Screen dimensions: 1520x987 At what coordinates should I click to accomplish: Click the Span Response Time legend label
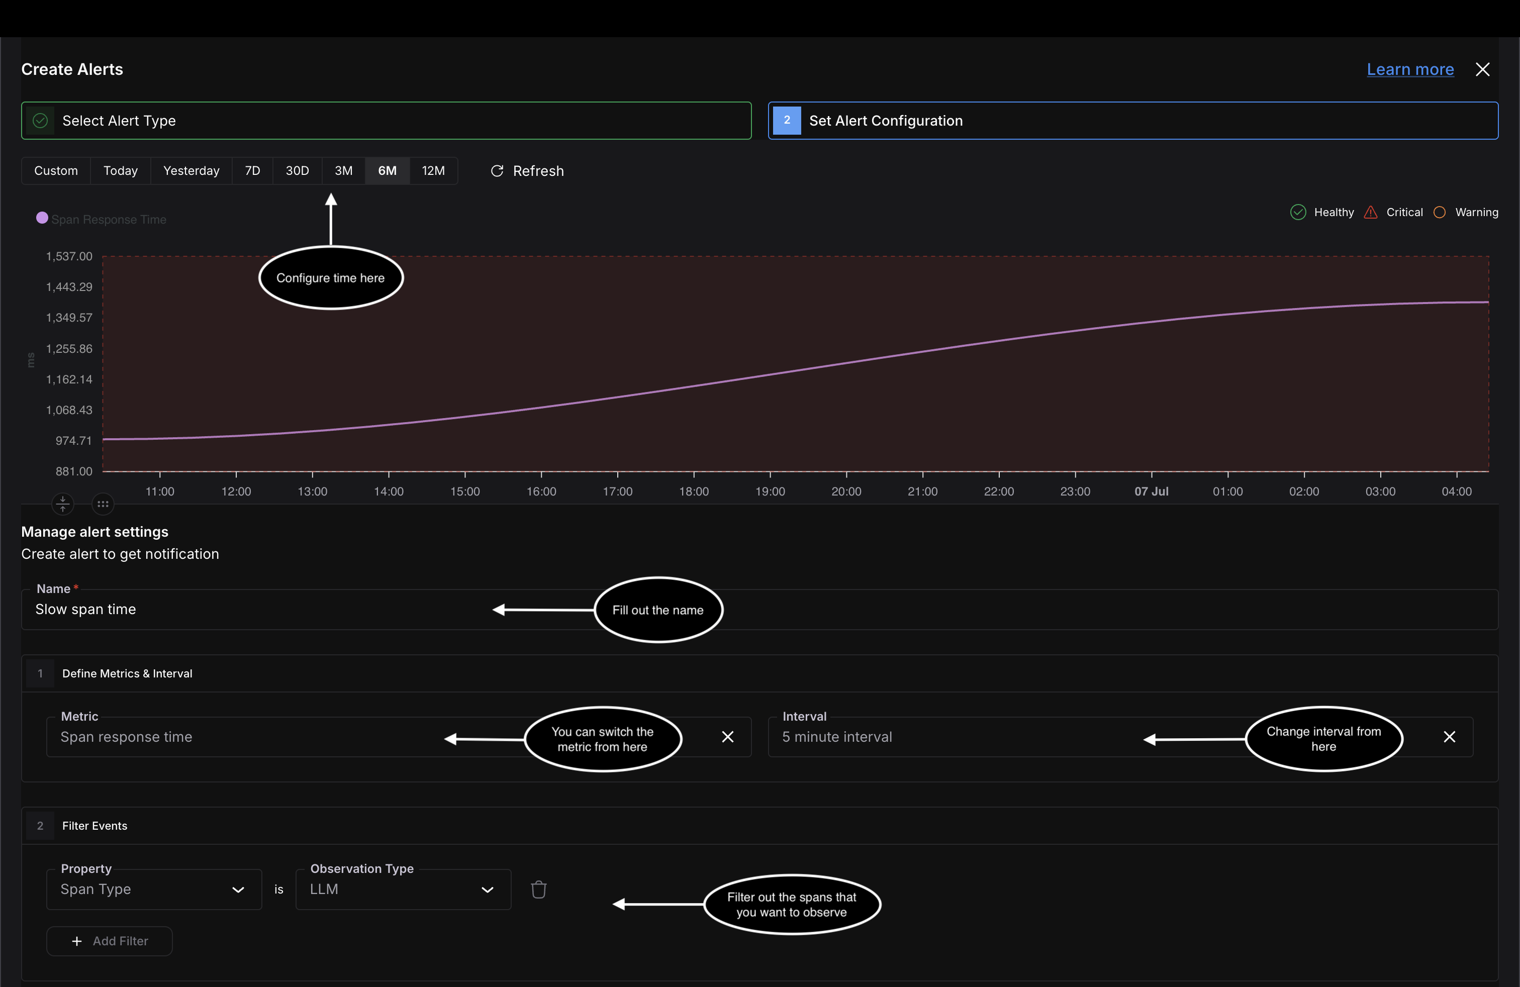(x=109, y=220)
